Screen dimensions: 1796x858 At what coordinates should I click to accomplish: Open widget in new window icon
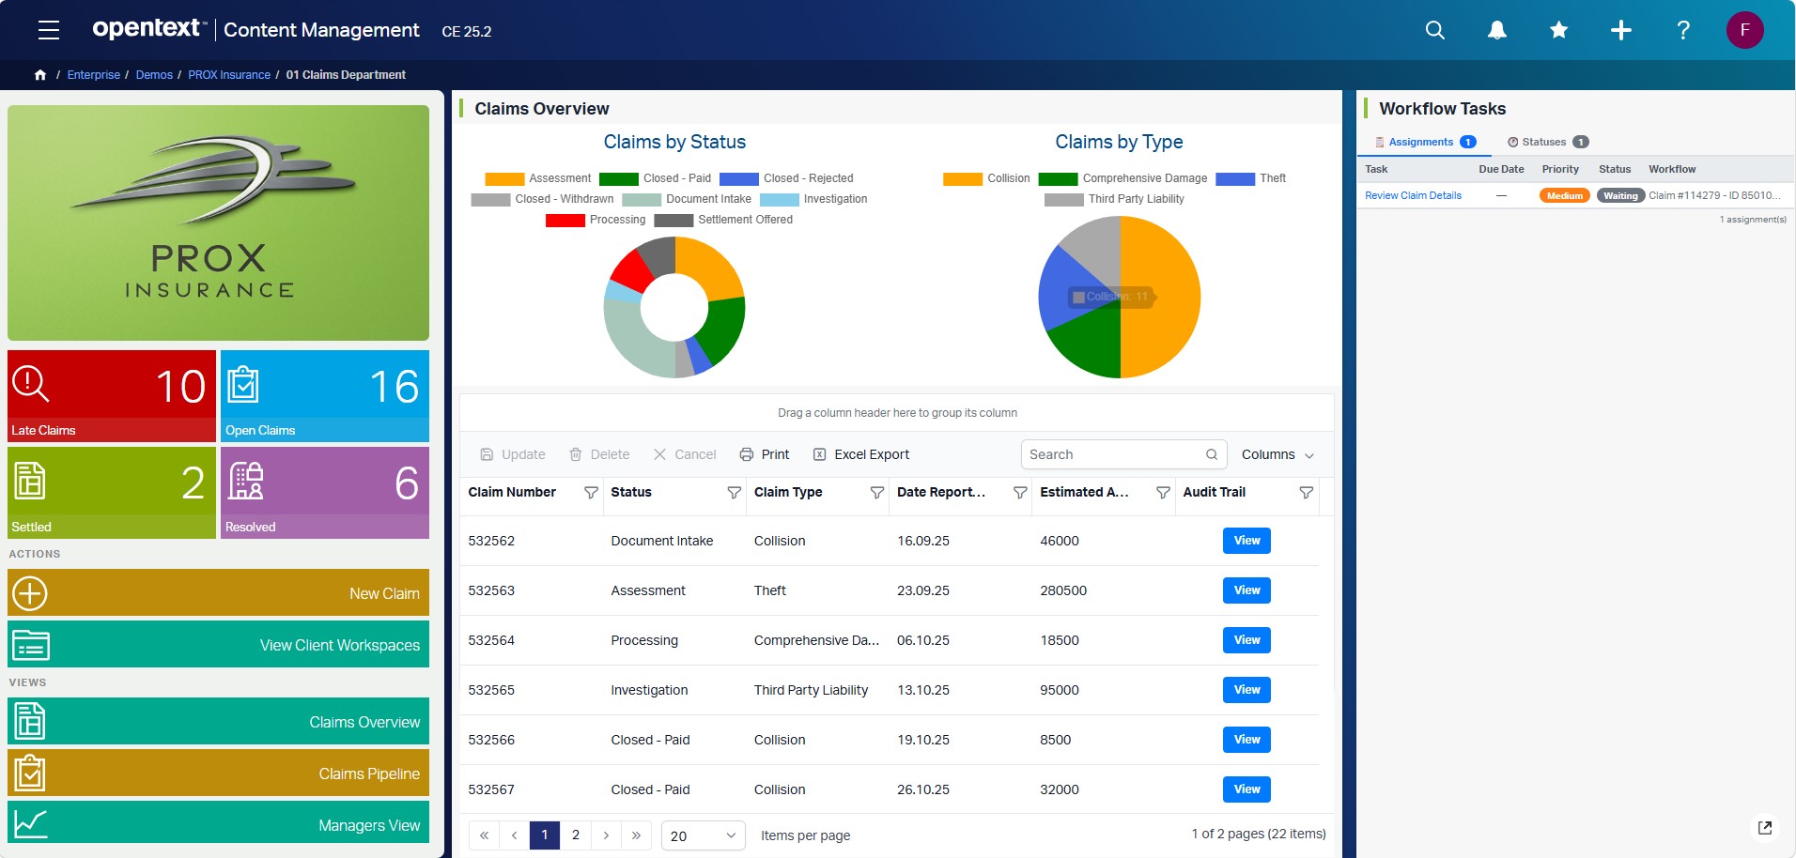(x=1765, y=827)
